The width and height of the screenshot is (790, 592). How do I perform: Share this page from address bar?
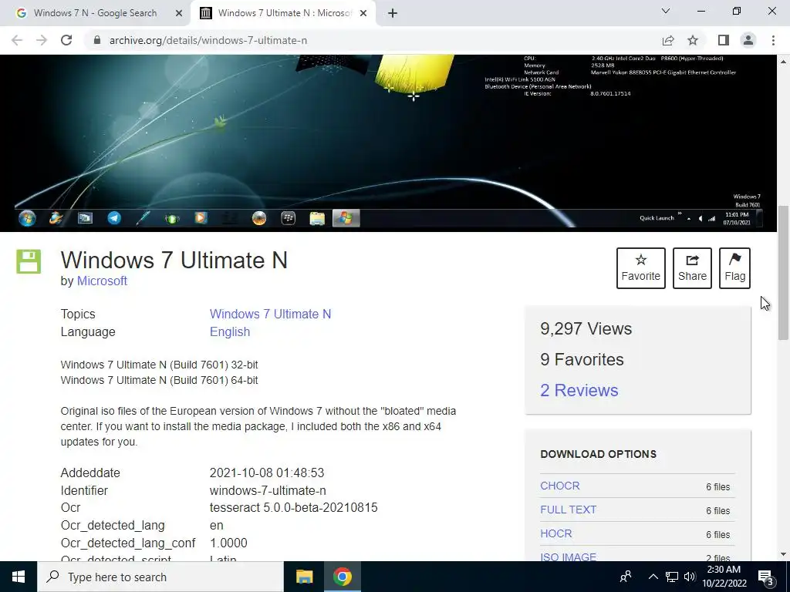click(668, 40)
